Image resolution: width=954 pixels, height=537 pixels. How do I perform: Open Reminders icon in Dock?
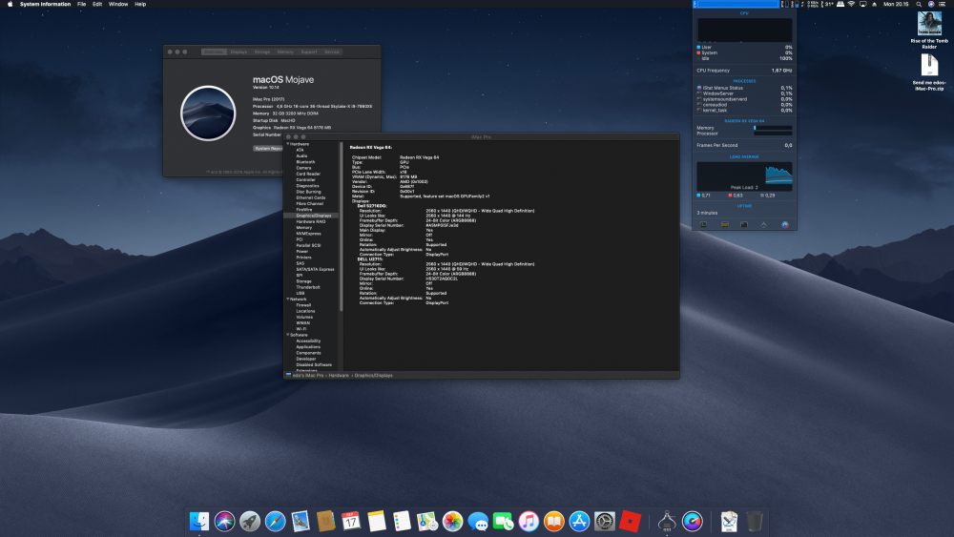[403, 521]
